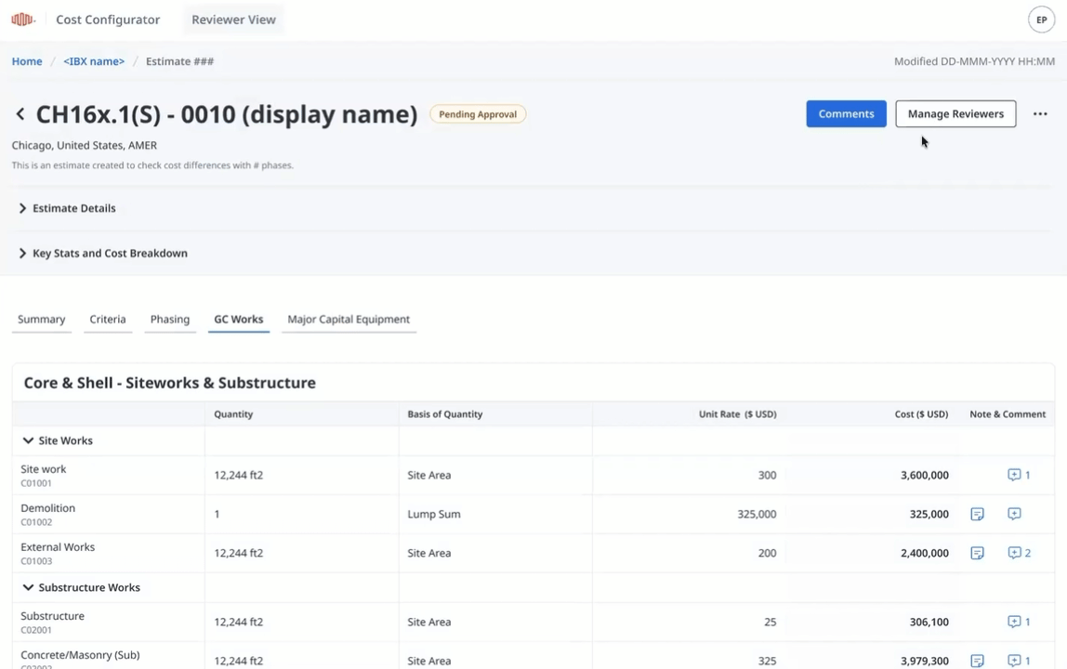Click the blue Comments button
This screenshot has height=669, width=1067.
pos(846,113)
